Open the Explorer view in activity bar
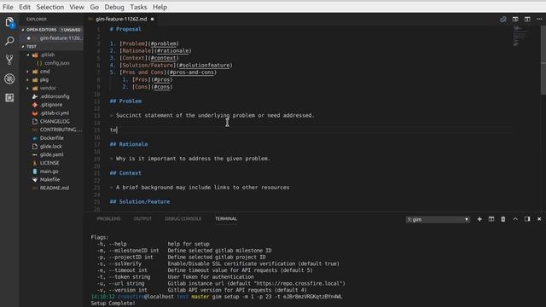The height and width of the screenshot is (307, 546). [9, 23]
